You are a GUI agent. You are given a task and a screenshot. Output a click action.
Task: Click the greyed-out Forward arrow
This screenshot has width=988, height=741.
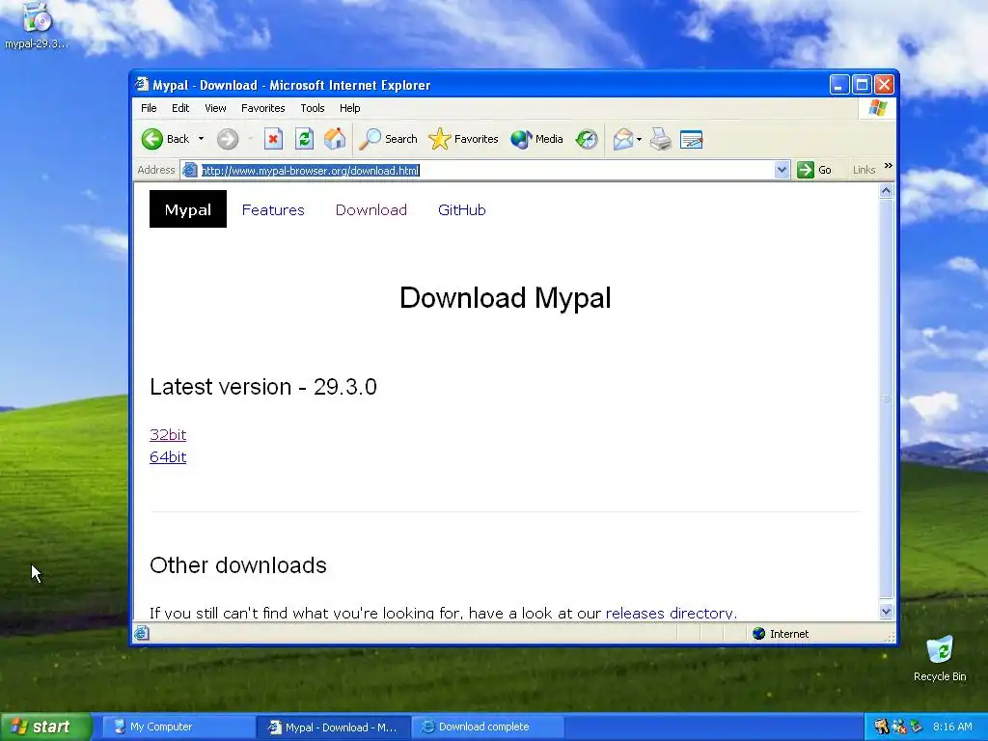tap(228, 139)
